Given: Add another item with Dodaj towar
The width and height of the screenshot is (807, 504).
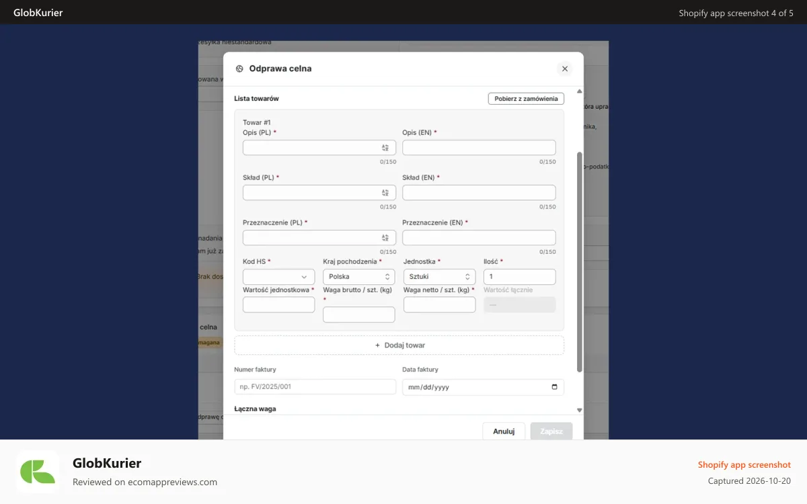Looking at the screenshot, I should click(399, 345).
